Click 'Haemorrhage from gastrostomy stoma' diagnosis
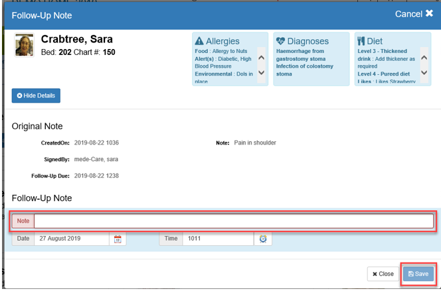The image size is (441, 291). (x=301, y=55)
